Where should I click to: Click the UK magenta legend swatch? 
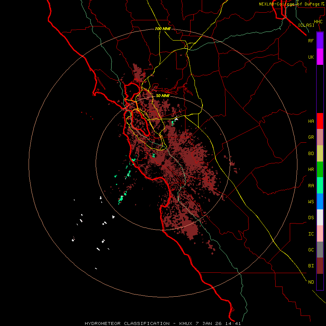point(320,57)
